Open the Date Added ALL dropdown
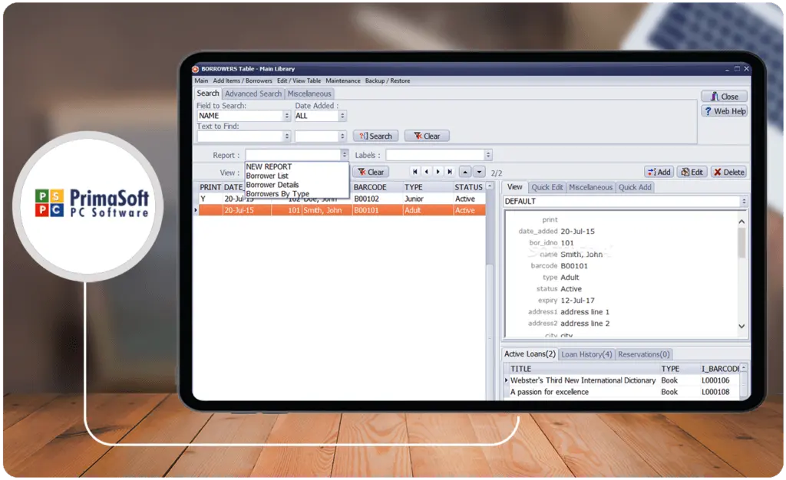This screenshot has height=480, width=786. (x=342, y=116)
